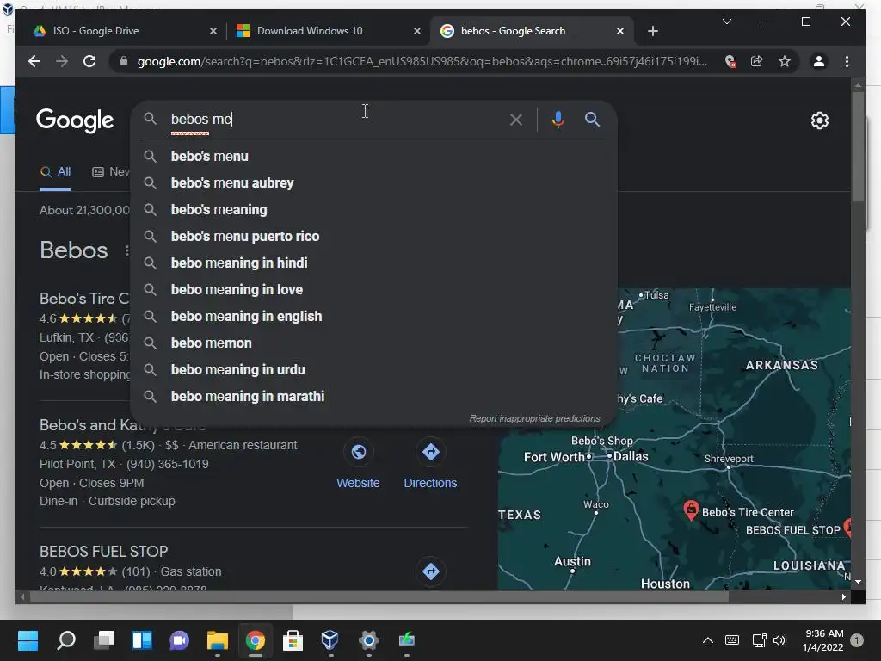Open Google quick settings gear
The width and height of the screenshot is (881, 661).
(x=819, y=120)
